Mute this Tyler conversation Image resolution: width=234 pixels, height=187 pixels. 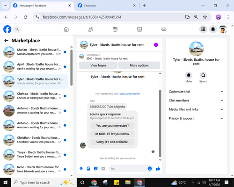tap(189, 75)
